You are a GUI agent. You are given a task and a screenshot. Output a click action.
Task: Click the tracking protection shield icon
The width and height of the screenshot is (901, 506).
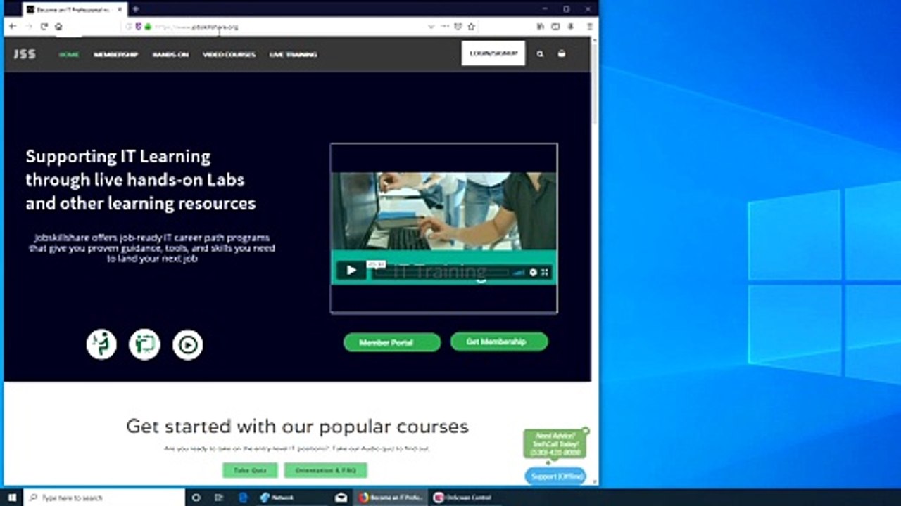138,27
